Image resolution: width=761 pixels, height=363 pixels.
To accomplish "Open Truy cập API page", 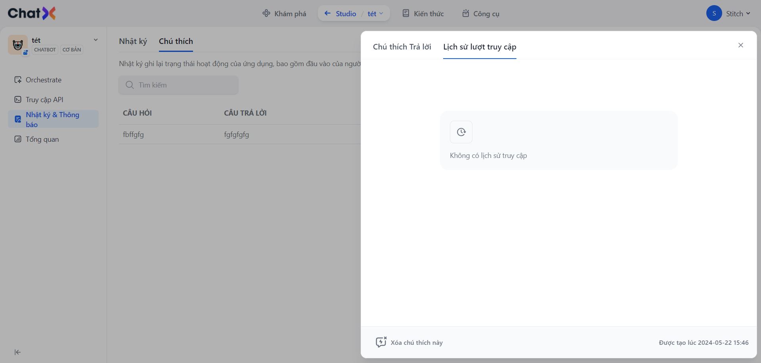I will [44, 100].
